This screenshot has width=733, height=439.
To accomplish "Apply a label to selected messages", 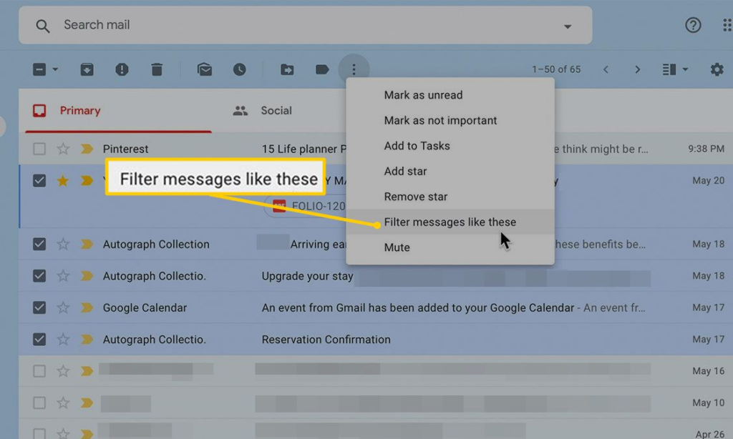I will click(321, 69).
